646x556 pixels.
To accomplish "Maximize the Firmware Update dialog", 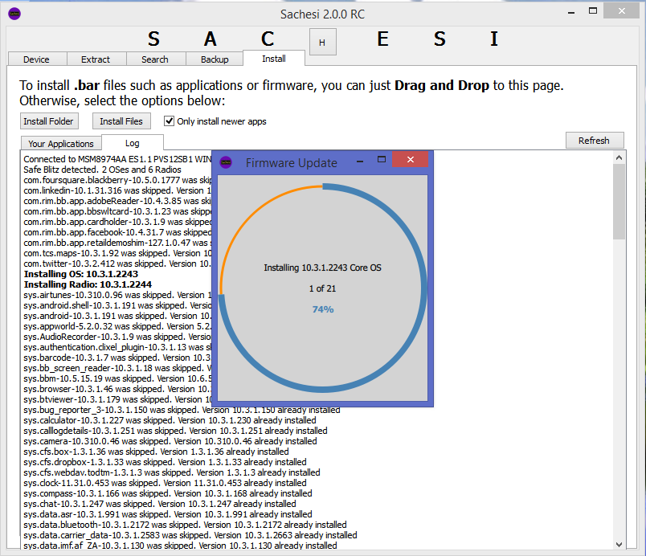I will tap(382, 160).
